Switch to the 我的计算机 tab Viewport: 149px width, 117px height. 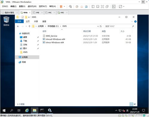(x=10, y=13)
